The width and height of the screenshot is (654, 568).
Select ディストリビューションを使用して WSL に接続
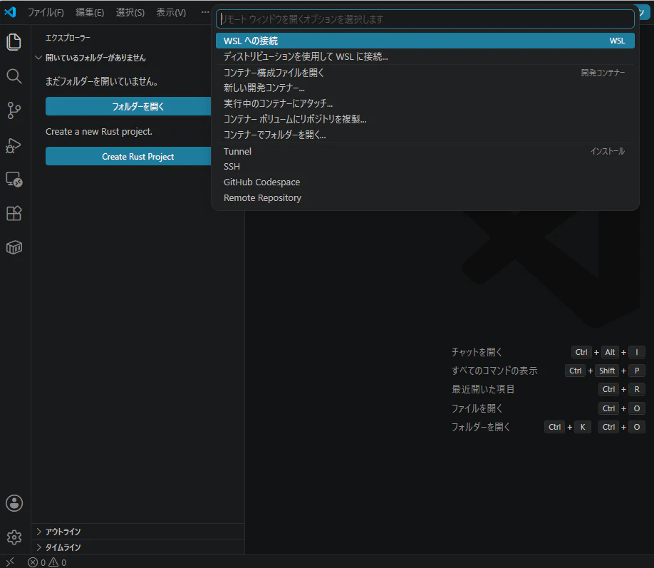click(425, 56)
